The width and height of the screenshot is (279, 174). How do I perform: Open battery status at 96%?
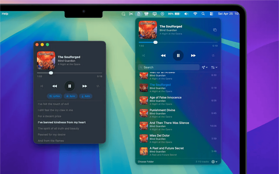click(x=174, y=14)
